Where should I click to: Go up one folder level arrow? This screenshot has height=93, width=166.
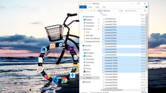91,11
